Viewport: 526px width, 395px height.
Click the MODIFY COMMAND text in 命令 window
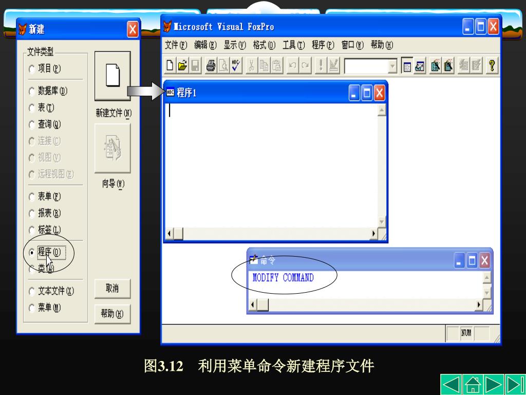click(x=283, y=277)
